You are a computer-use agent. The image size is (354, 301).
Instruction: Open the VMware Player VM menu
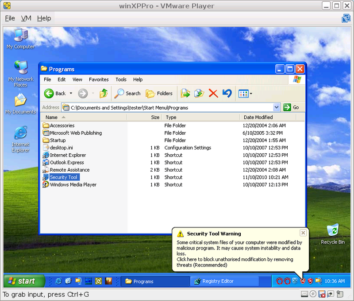click(26, 18)
